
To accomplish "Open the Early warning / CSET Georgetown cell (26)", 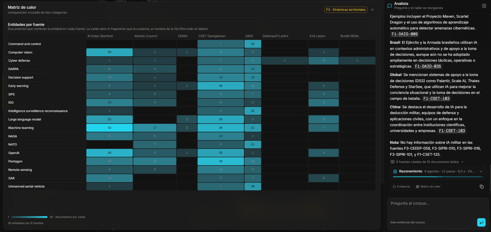I will [221, 86].
